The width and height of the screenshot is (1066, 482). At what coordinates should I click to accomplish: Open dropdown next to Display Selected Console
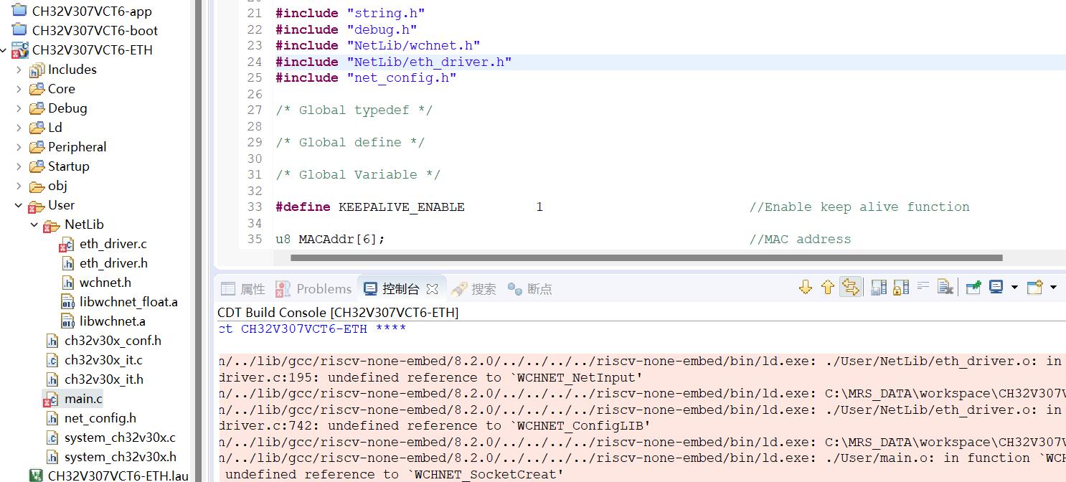click(x=1014, y=288)
